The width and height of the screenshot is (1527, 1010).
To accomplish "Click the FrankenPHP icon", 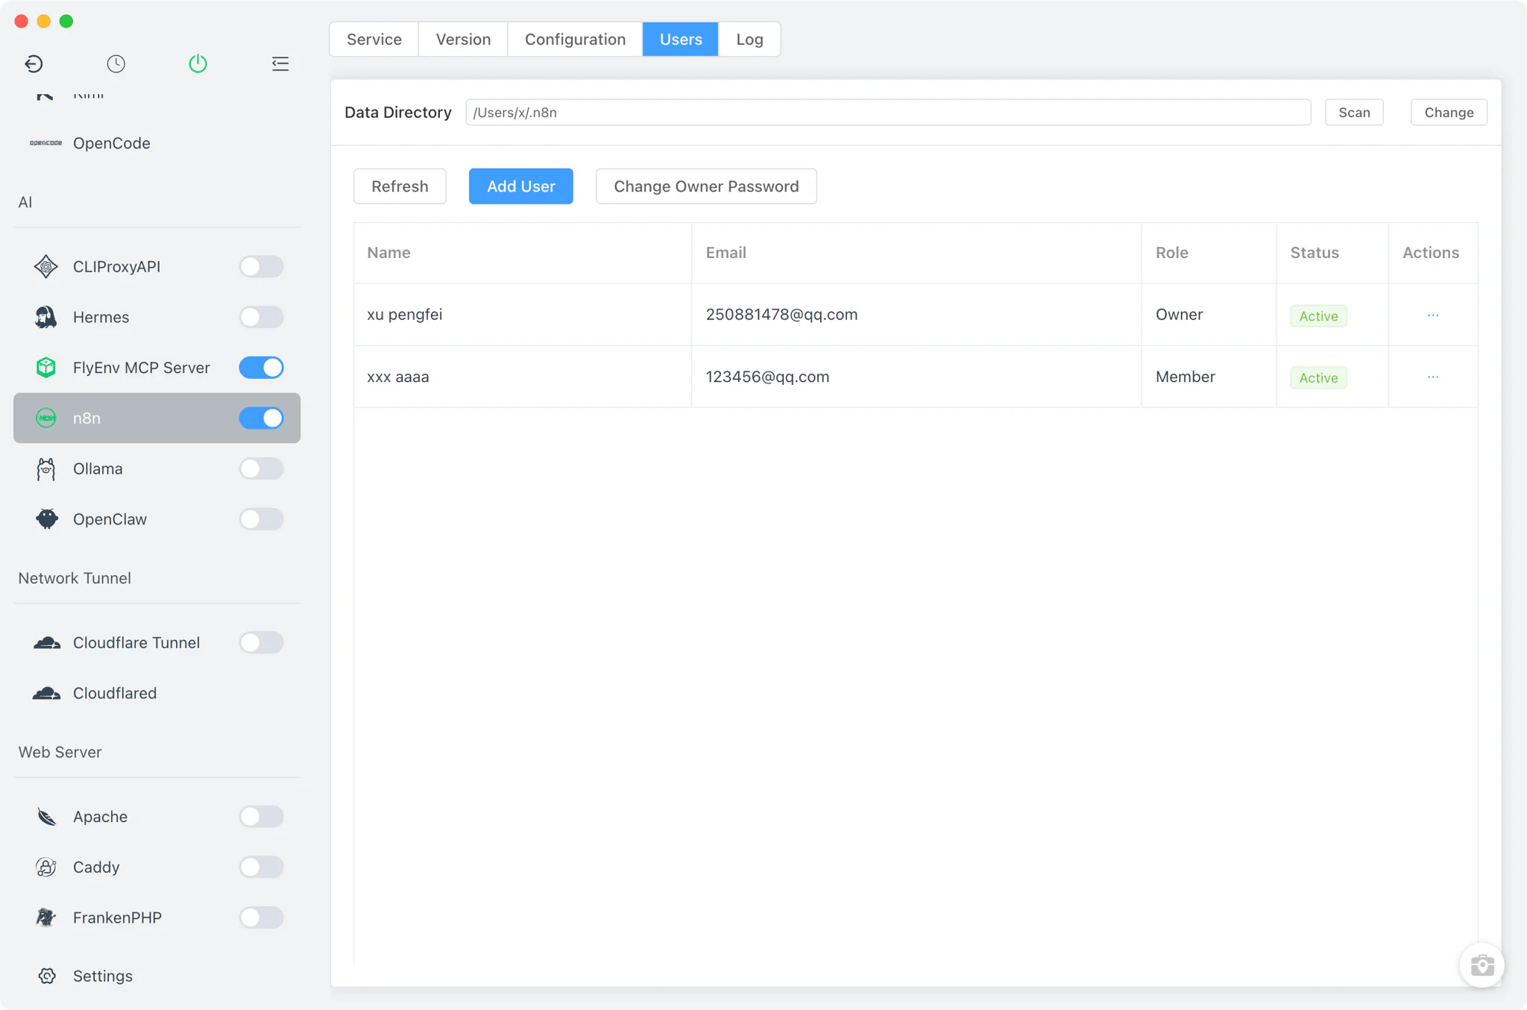I will (46, 918).
